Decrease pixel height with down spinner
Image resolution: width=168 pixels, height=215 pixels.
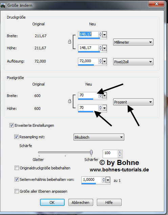100,110
